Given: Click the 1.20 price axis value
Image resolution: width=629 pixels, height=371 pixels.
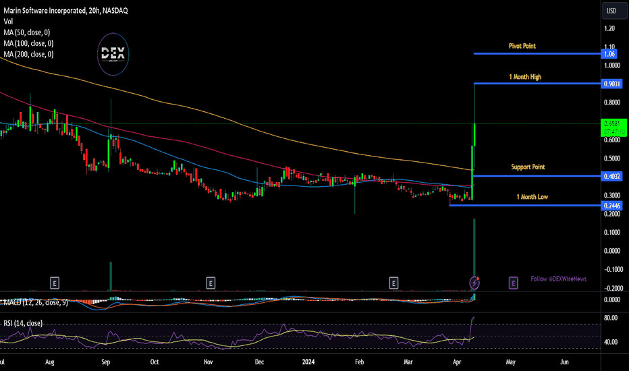Looking at the screenshot, I should tap(609, 28).
